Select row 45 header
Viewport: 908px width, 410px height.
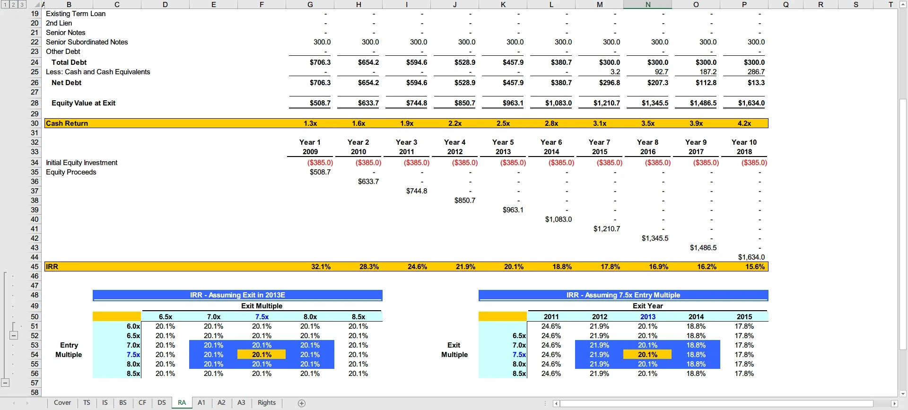tap(35, 267)
